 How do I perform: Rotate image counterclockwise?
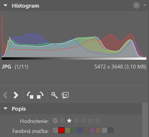(x=30, y=95)
